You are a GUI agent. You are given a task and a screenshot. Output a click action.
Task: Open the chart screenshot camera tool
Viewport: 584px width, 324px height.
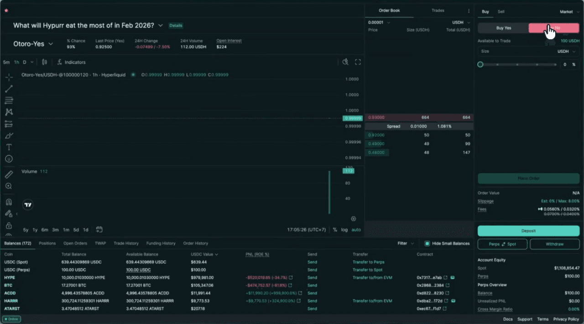coord(345,62)
